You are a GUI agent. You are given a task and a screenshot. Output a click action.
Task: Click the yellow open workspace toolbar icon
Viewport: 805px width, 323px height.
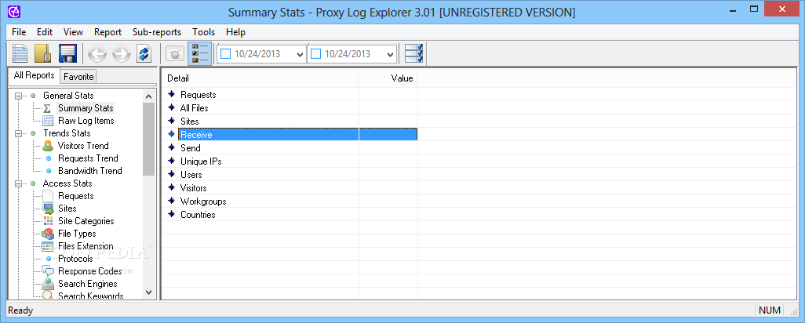(x=43, y=54)
